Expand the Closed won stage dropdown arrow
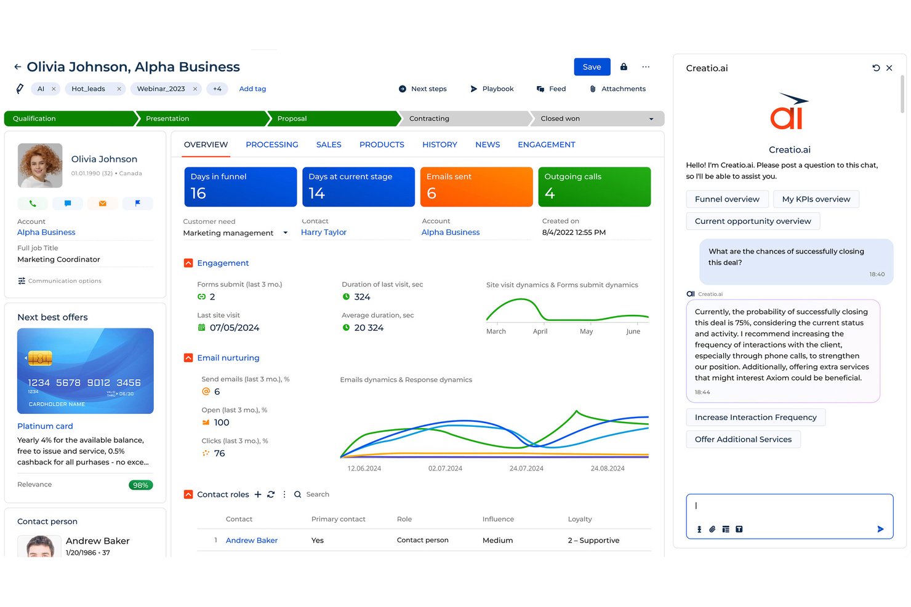Viewport: 911px width, 607px height. (651, 119)
